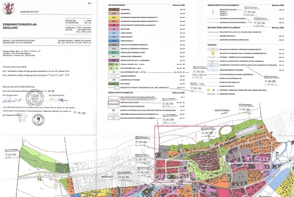Click the ZONENNUTZUNGSPLAN SIEDLUNG title
This screenshot has height=197, width=294.
coord(19,26)
